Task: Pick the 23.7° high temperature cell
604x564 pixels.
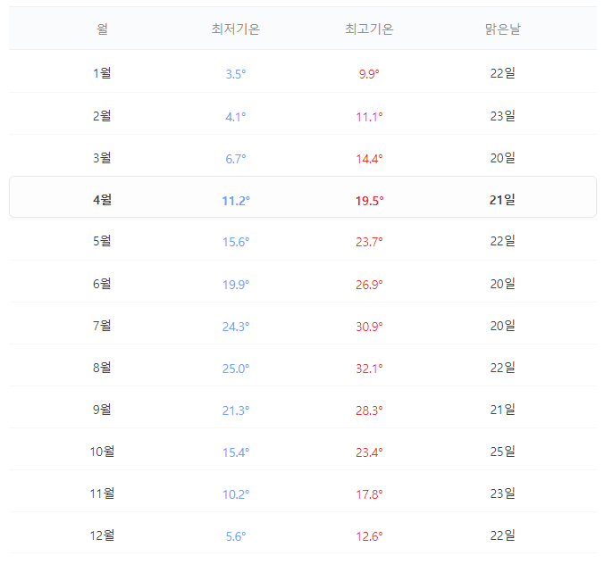Action: (x=369, y=242)
